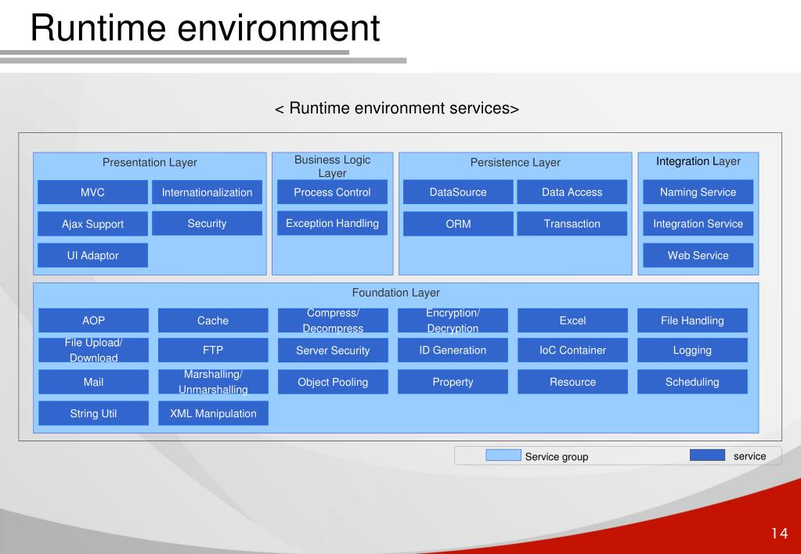Select the Internationalization service box
801x554 pixels.
click(x=207, y=192)
